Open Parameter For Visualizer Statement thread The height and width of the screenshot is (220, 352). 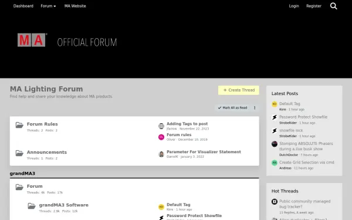(204, 152)
